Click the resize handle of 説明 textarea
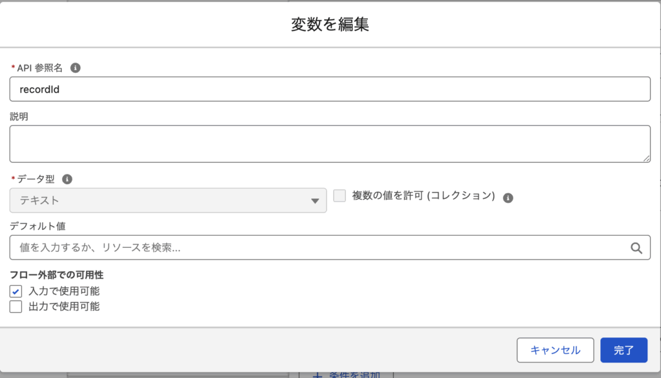 click(646, 158)
